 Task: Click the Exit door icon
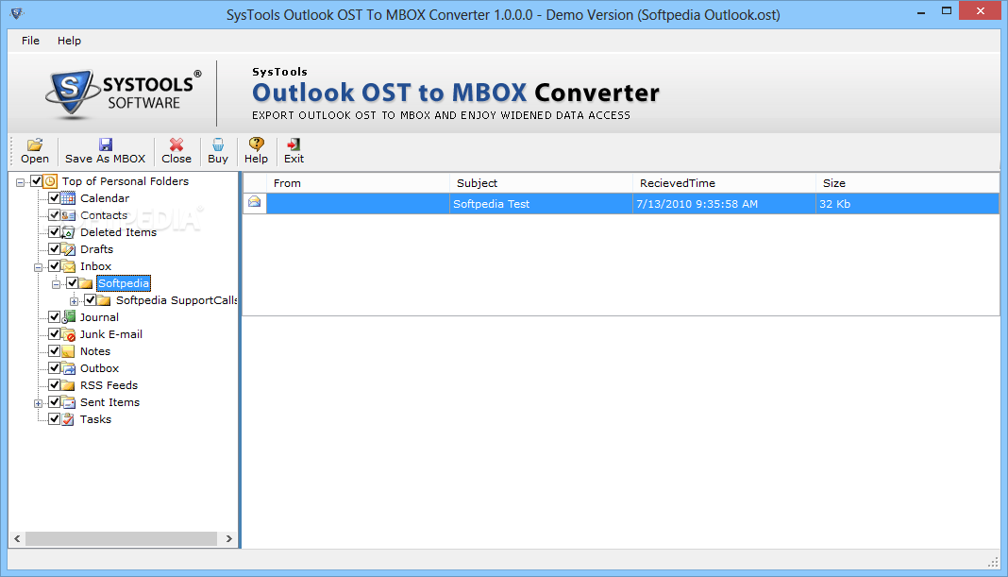(x=294, y=144)
